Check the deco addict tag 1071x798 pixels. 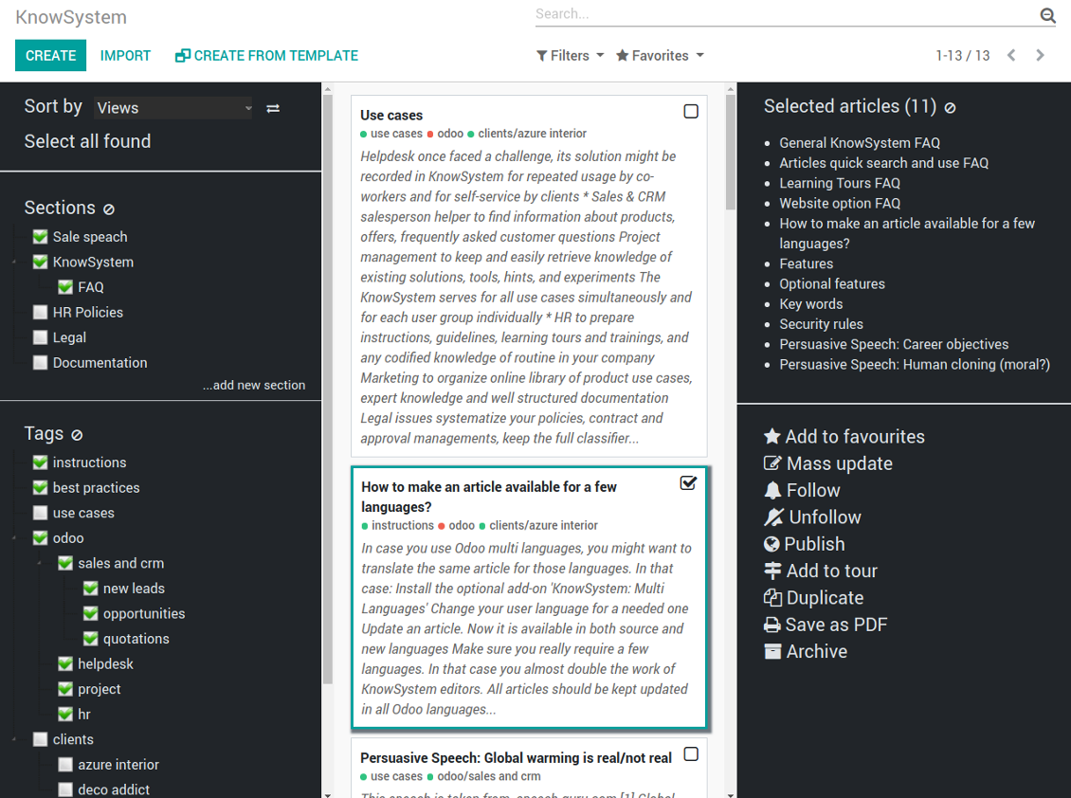(65, 789)
